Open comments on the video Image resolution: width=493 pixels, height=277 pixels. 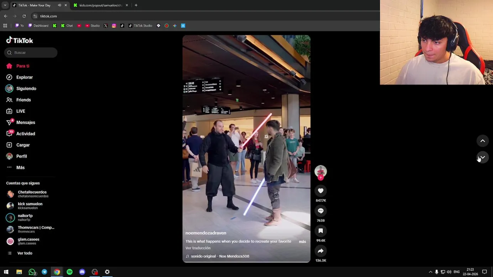click(320, 211)
